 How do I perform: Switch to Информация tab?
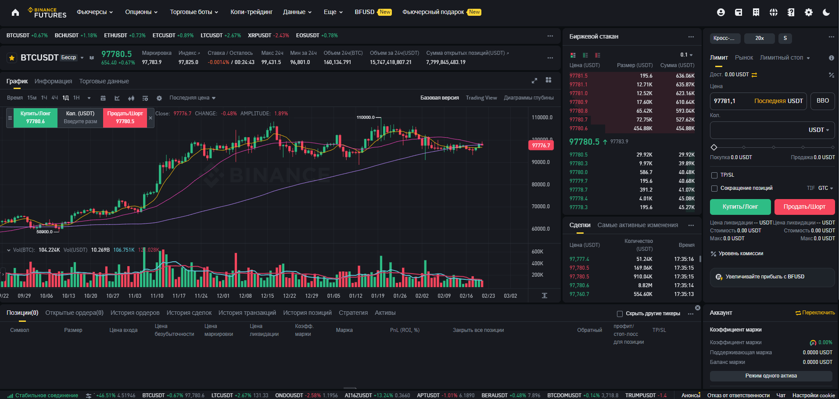[x=53, y=82]
